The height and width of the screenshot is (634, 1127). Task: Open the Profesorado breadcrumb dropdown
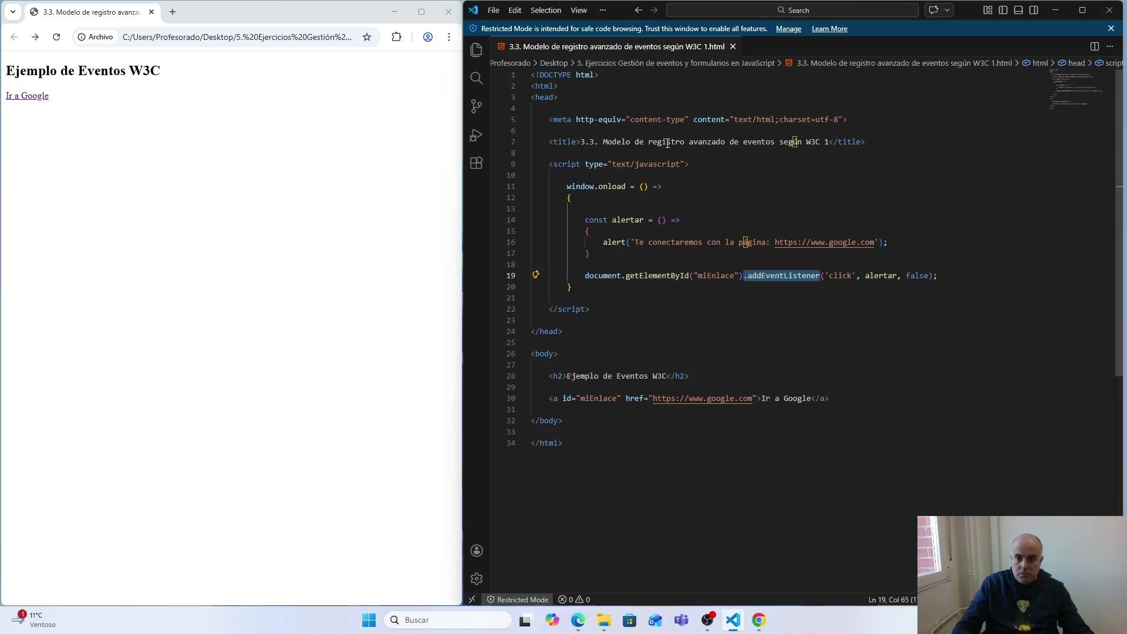point(510,63)
